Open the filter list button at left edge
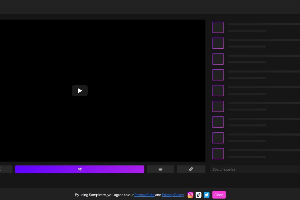The image size is (300, 200). coord(5,169)
